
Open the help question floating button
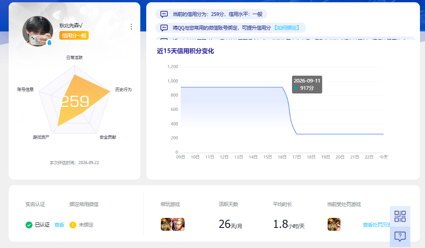[x=400, y=237]
